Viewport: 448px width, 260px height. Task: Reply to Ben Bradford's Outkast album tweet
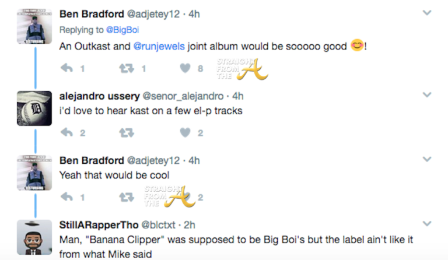coord(66,69)
